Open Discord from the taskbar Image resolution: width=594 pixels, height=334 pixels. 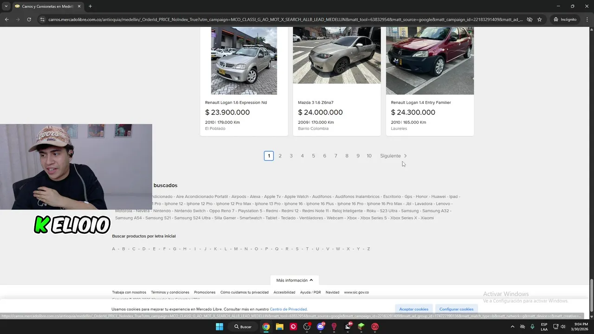click(x=320, y=327)
